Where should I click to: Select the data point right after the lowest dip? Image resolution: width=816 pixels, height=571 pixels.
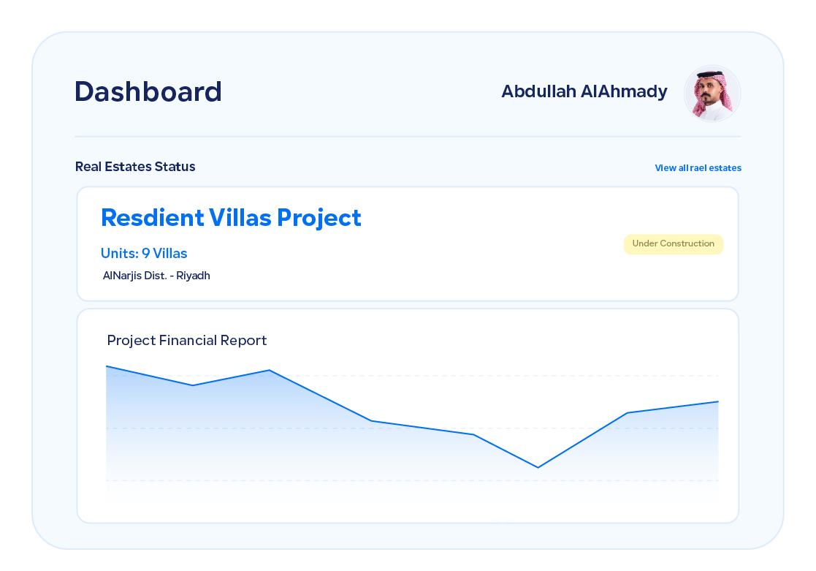628,413
